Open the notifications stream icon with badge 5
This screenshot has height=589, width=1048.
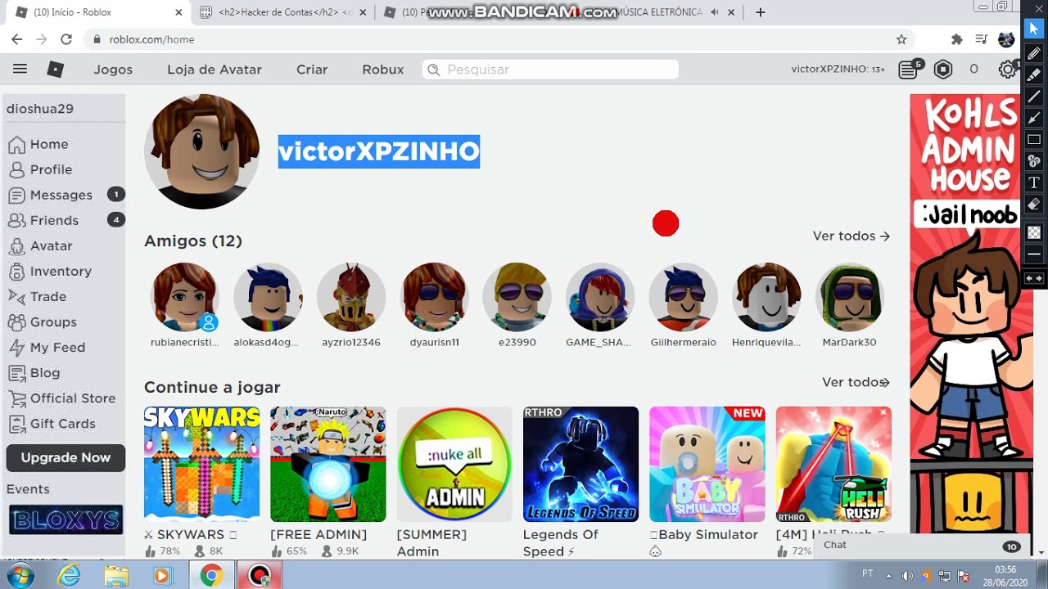point(909,70)
